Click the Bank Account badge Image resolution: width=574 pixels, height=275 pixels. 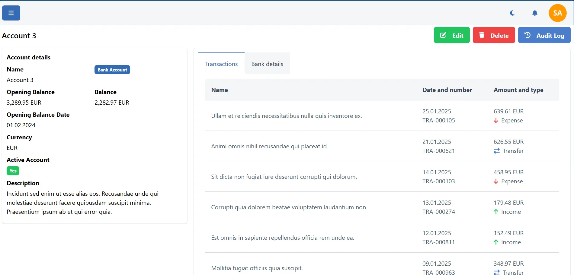(112, 70)
